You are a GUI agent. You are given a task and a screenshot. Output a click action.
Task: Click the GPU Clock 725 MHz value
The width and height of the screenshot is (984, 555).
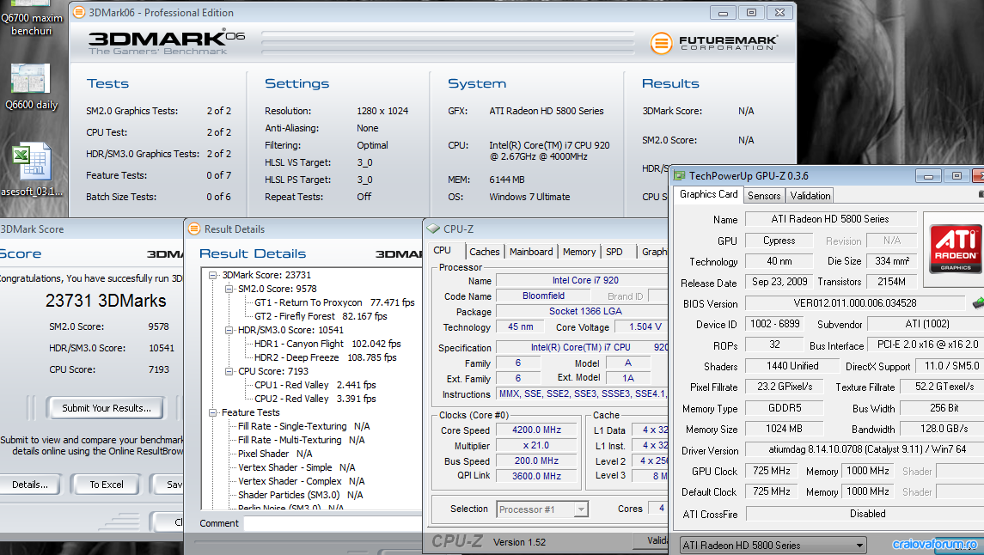pyautogui.click(x=771, y=471)
